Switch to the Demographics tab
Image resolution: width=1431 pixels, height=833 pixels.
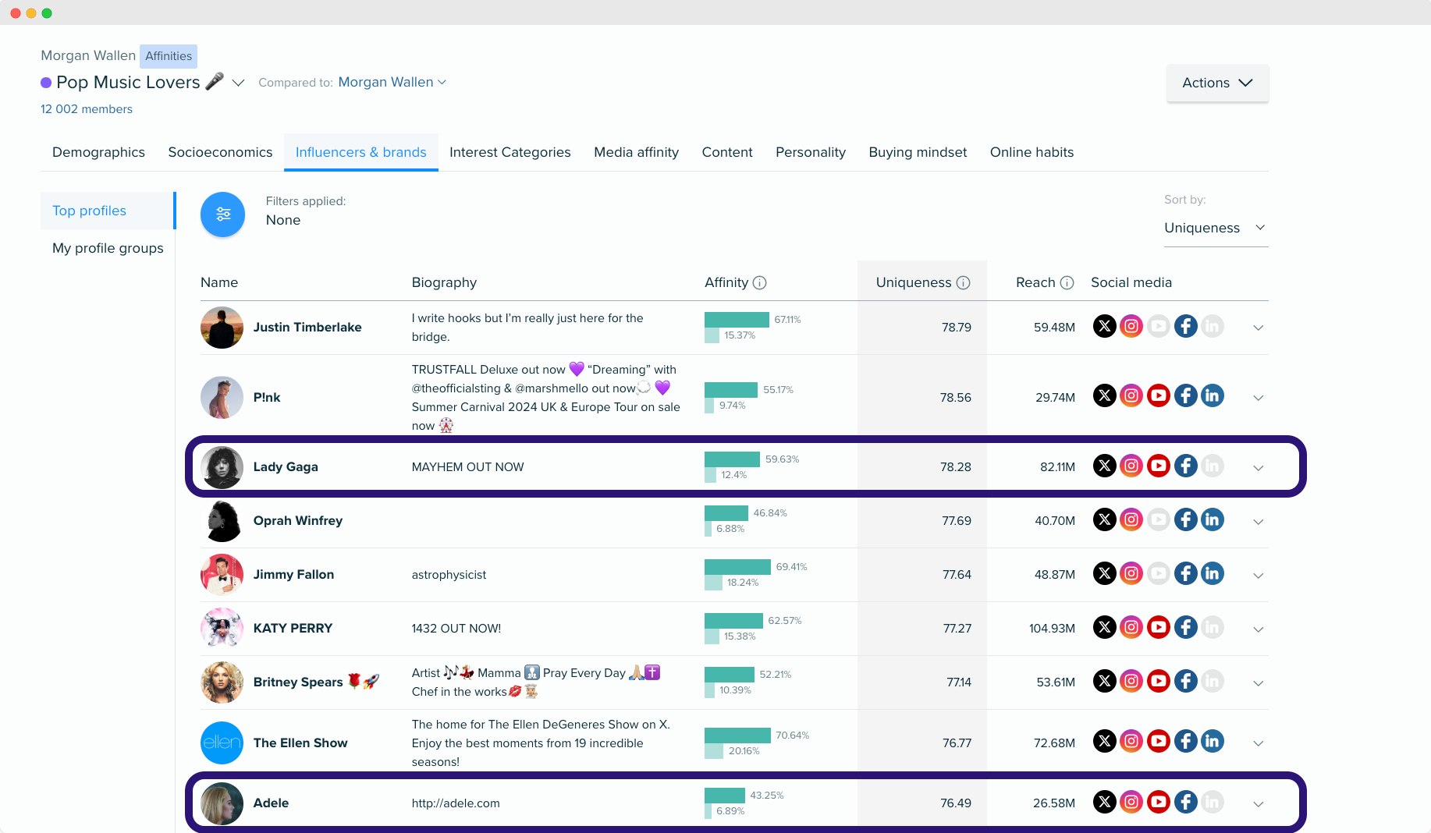coord(98,152)
